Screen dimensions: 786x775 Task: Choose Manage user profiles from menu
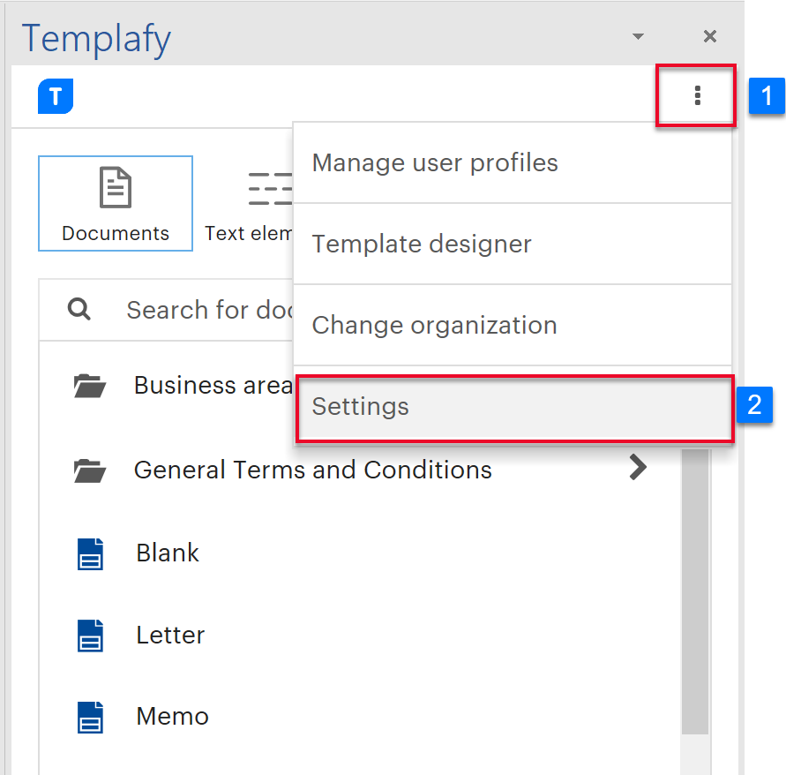(x=513, y=163)
